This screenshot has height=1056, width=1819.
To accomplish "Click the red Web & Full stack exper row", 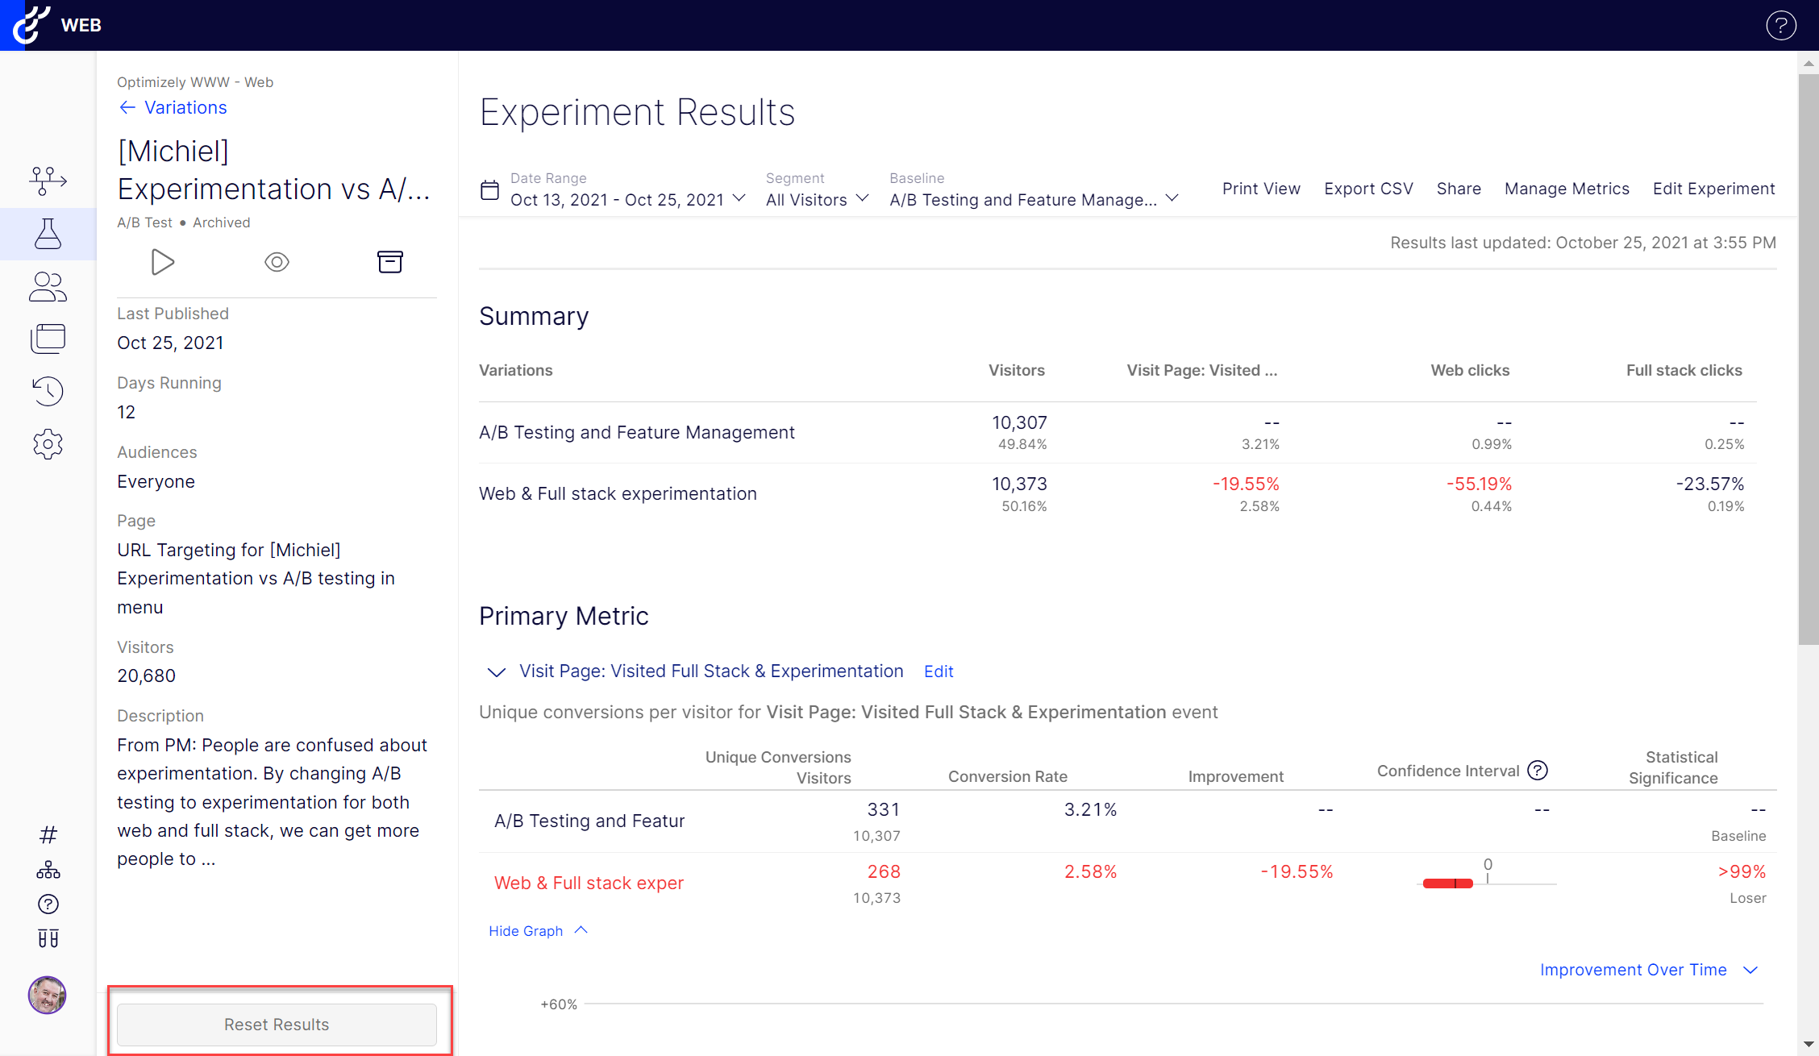I will tap(1127, 883).
